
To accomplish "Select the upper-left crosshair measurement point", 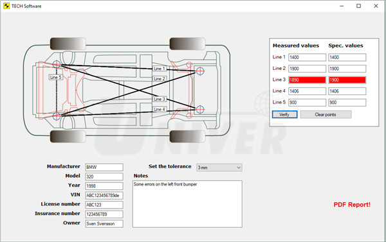I will coord(57,64).
